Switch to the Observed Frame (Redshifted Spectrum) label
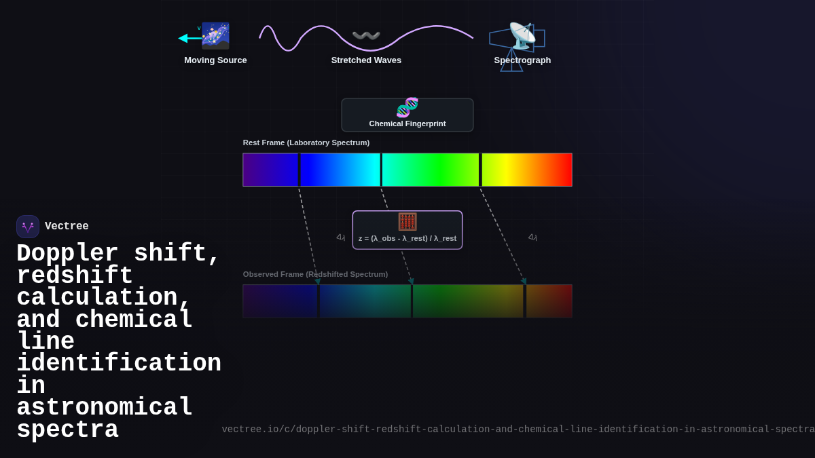The height and width of the screenshot is (458, 815). (x=315, y=274)
